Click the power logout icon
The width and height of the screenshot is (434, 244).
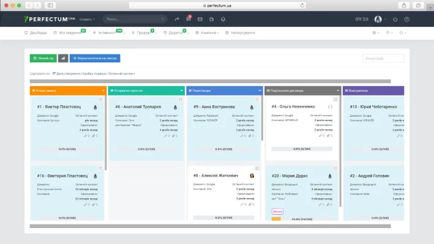tap(395, 20)
